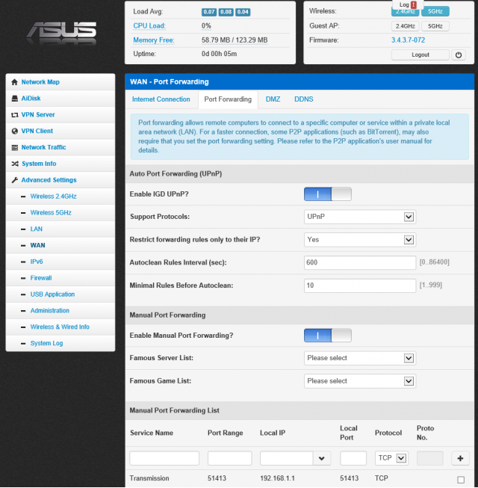
Task: Open WAN settings in sidebar
Action: [37, 245]
